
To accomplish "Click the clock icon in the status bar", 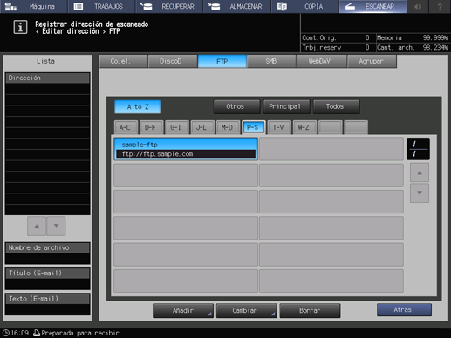I will [x=5, y=333].
